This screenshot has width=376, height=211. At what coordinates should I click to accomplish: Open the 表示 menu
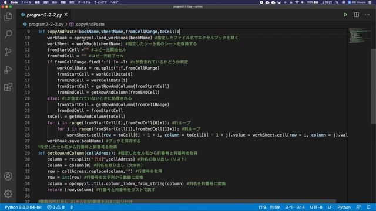coord(55,2)
